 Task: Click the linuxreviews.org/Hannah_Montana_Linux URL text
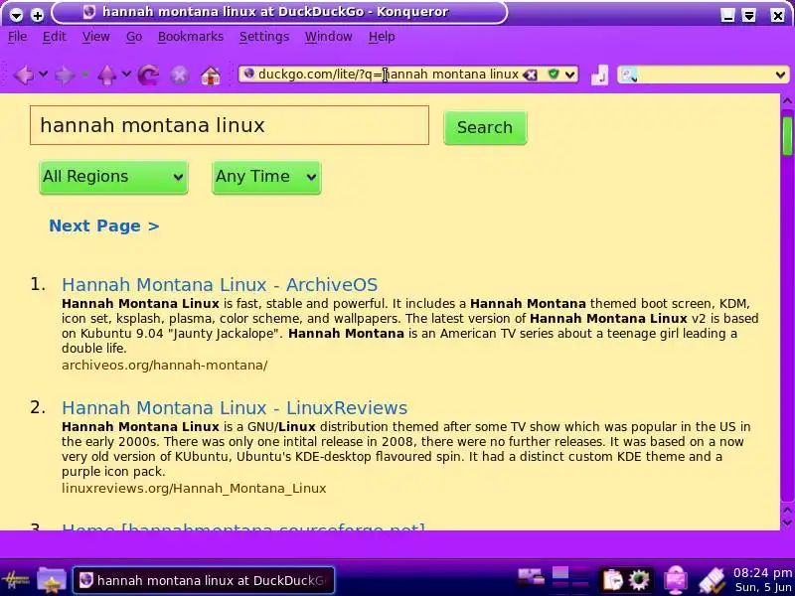click(x=194, y=488)
